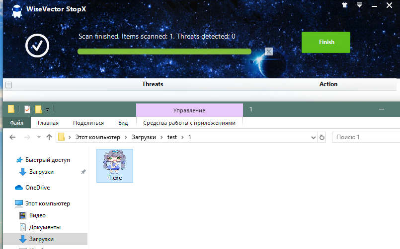The width and height of the screenshot is (400, 249).
Task: Open the skin (shirt) icon in StopX title bar
Action: [x=345, y=5]
